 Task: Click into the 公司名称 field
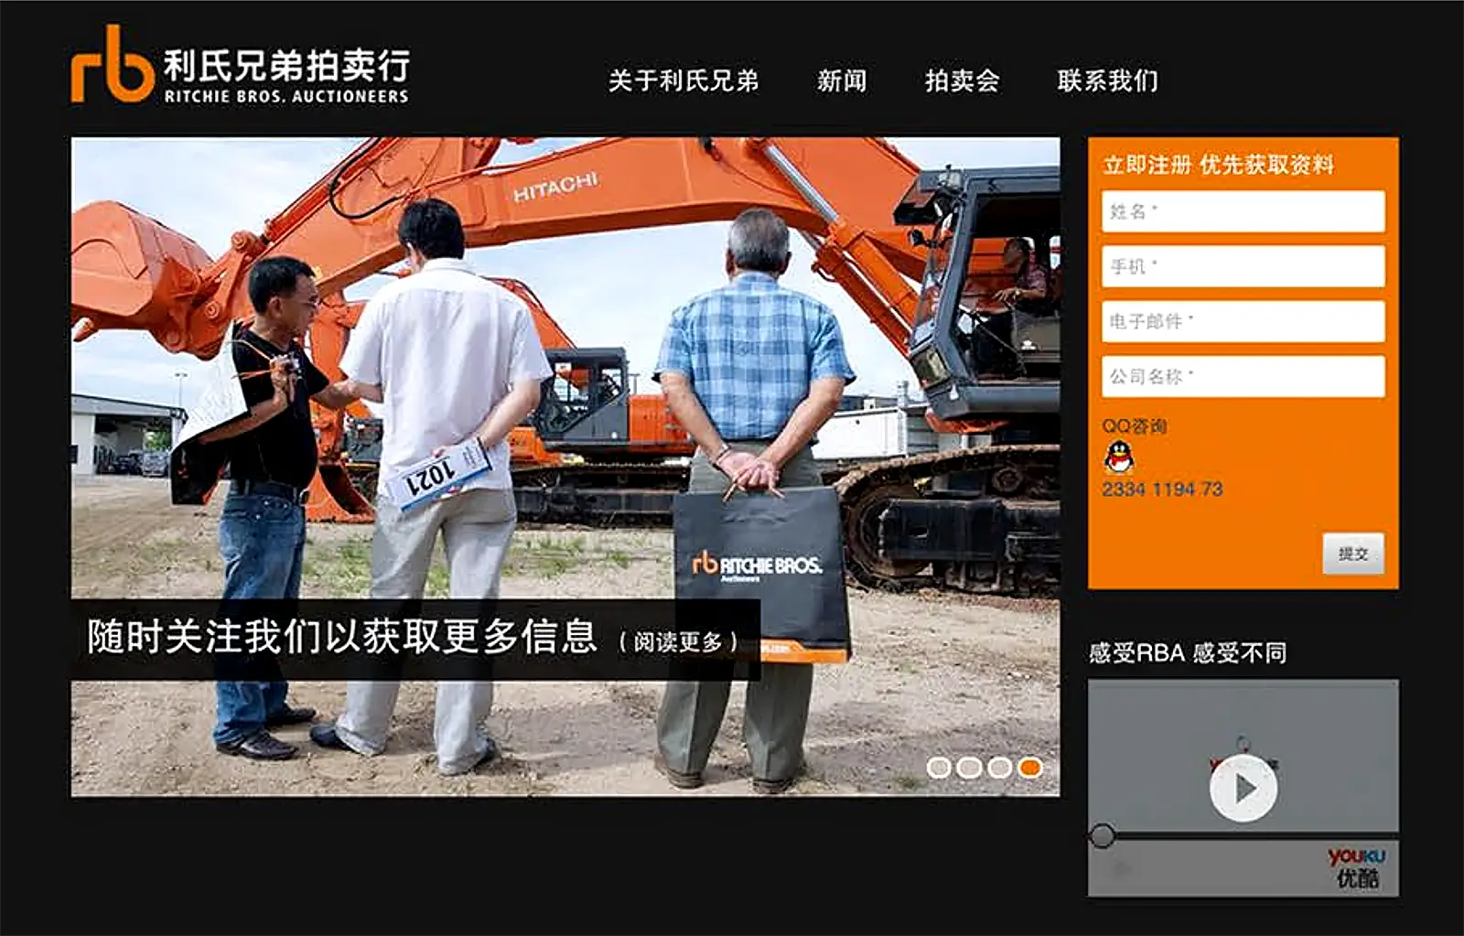(1243, 377)
